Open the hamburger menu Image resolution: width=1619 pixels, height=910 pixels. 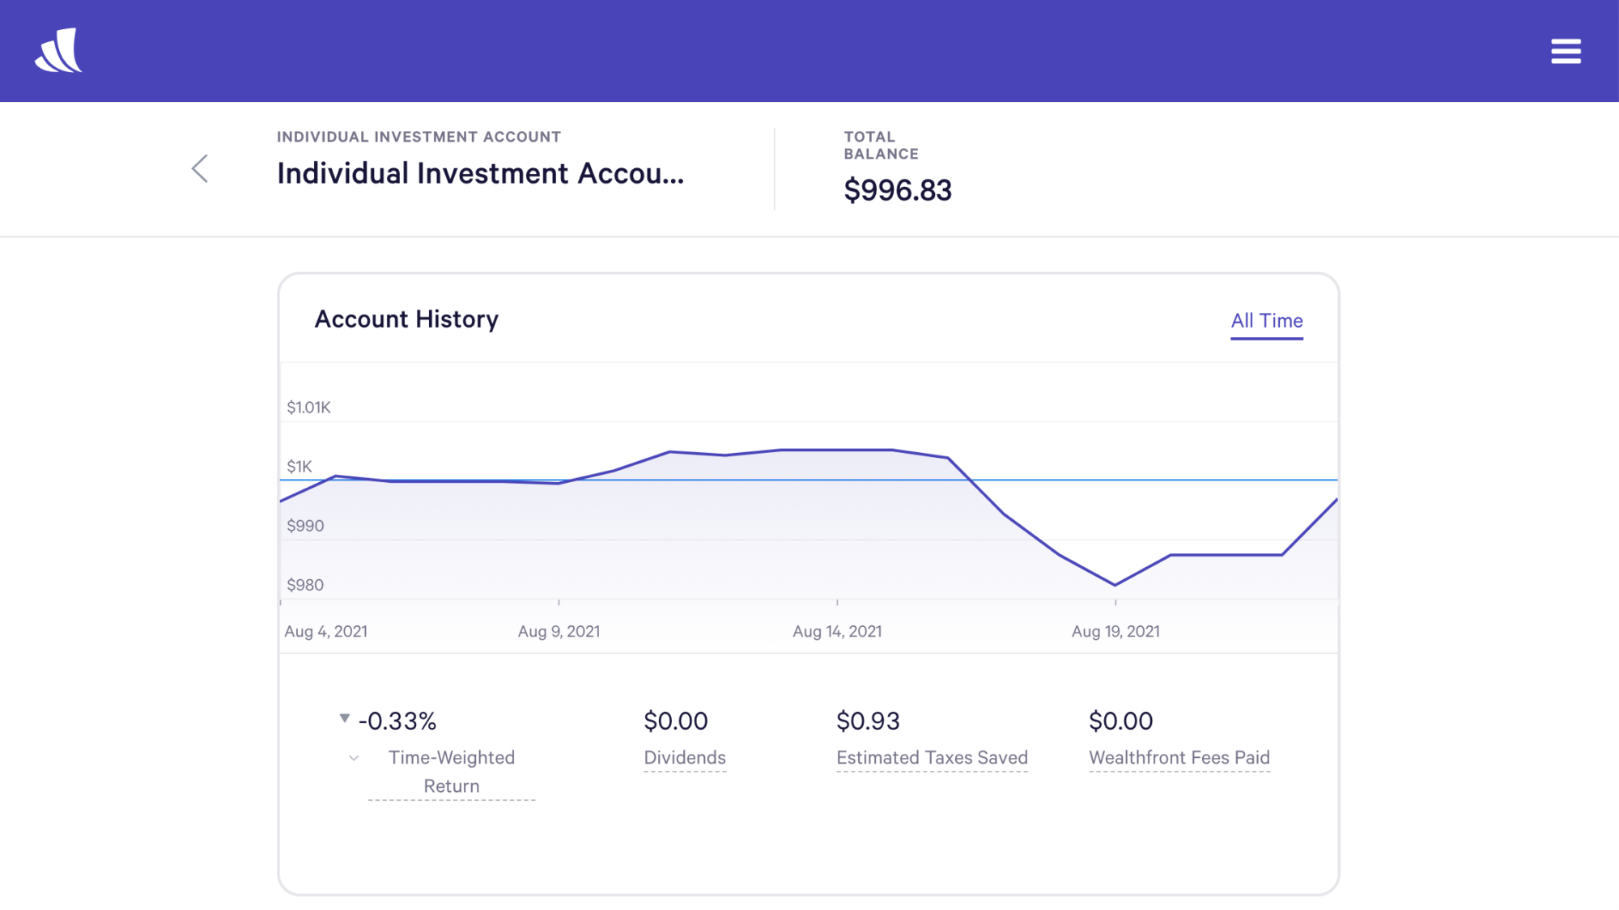(1565, 51)
